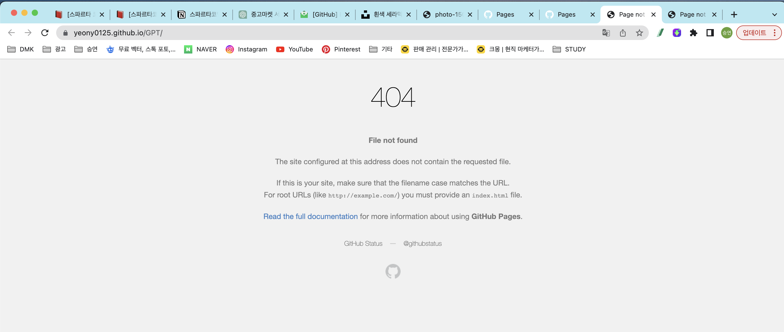Close the 중고마켓 ChatGPT tab
Image resolution: width=784 pixels, height=332 pixels.
click(x=286, y=15)
